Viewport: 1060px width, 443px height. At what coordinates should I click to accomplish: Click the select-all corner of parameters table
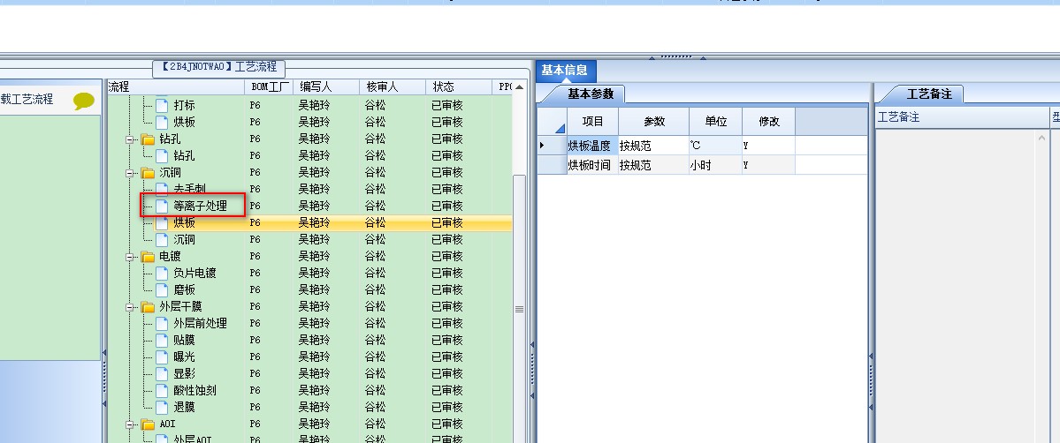tap(552, 122)
